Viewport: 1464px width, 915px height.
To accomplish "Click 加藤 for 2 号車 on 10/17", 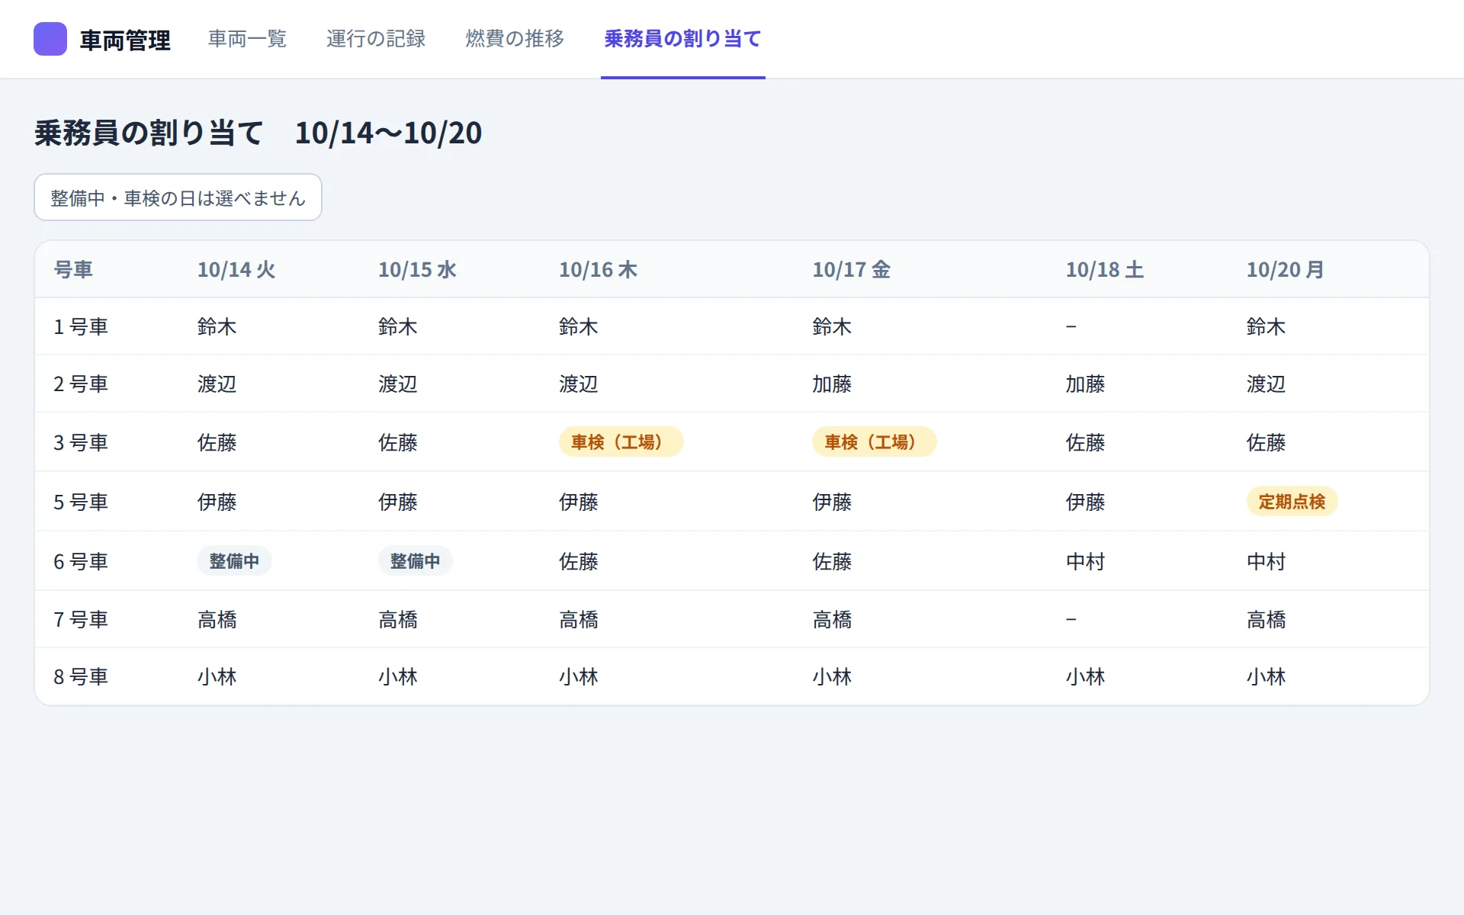I will pyautogui.click(x=832, y=384).
